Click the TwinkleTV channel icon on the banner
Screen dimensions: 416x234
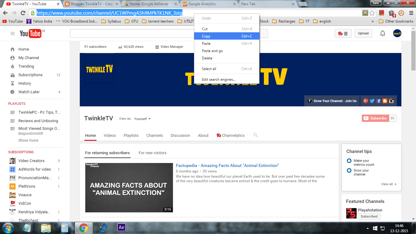coord(100,69)
